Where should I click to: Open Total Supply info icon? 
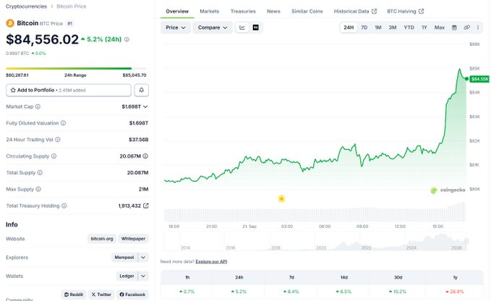(x=40, y=173)
